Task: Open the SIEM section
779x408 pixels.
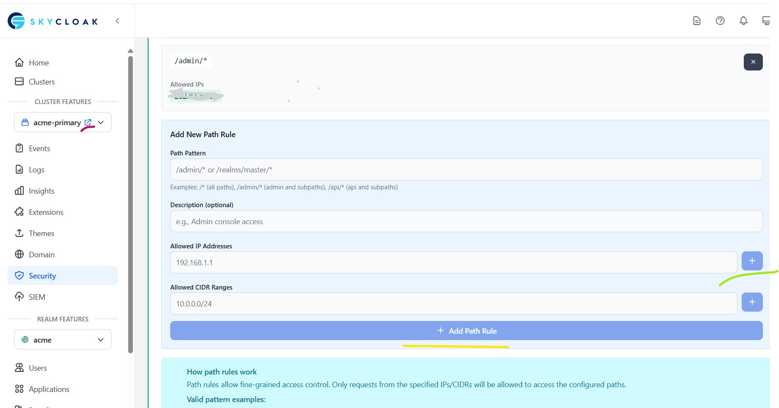Action: click(x=37, y=297)
